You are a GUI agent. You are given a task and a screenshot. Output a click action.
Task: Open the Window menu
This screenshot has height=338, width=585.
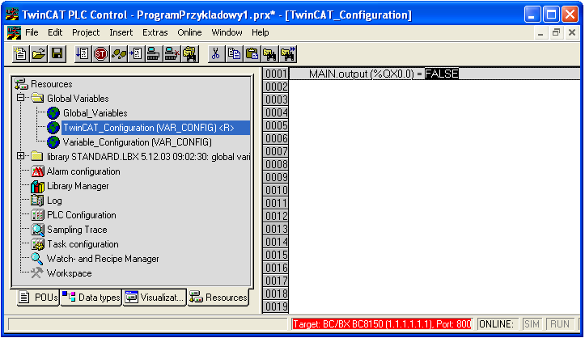pyautogui.click(x=227, y=33)
